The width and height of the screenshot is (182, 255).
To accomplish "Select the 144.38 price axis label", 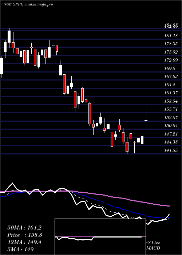I will (x=171, y=142).
